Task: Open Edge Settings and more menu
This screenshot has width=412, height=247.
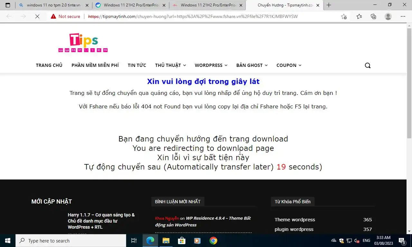Action: (403, 16)
